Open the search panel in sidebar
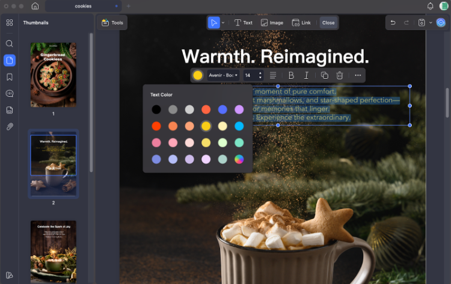451x284 pixels. pos(9,44)
